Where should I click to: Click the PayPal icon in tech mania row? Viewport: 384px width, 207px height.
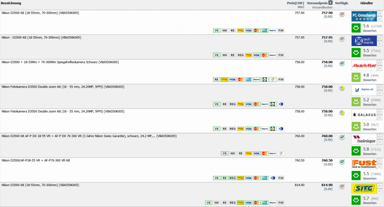[x=273, y=55]
